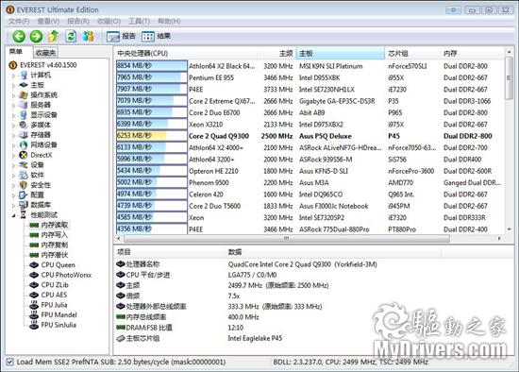Select the 网络设备 globe icon
Viewport: 519px width, 372px height.
[24, 145]
